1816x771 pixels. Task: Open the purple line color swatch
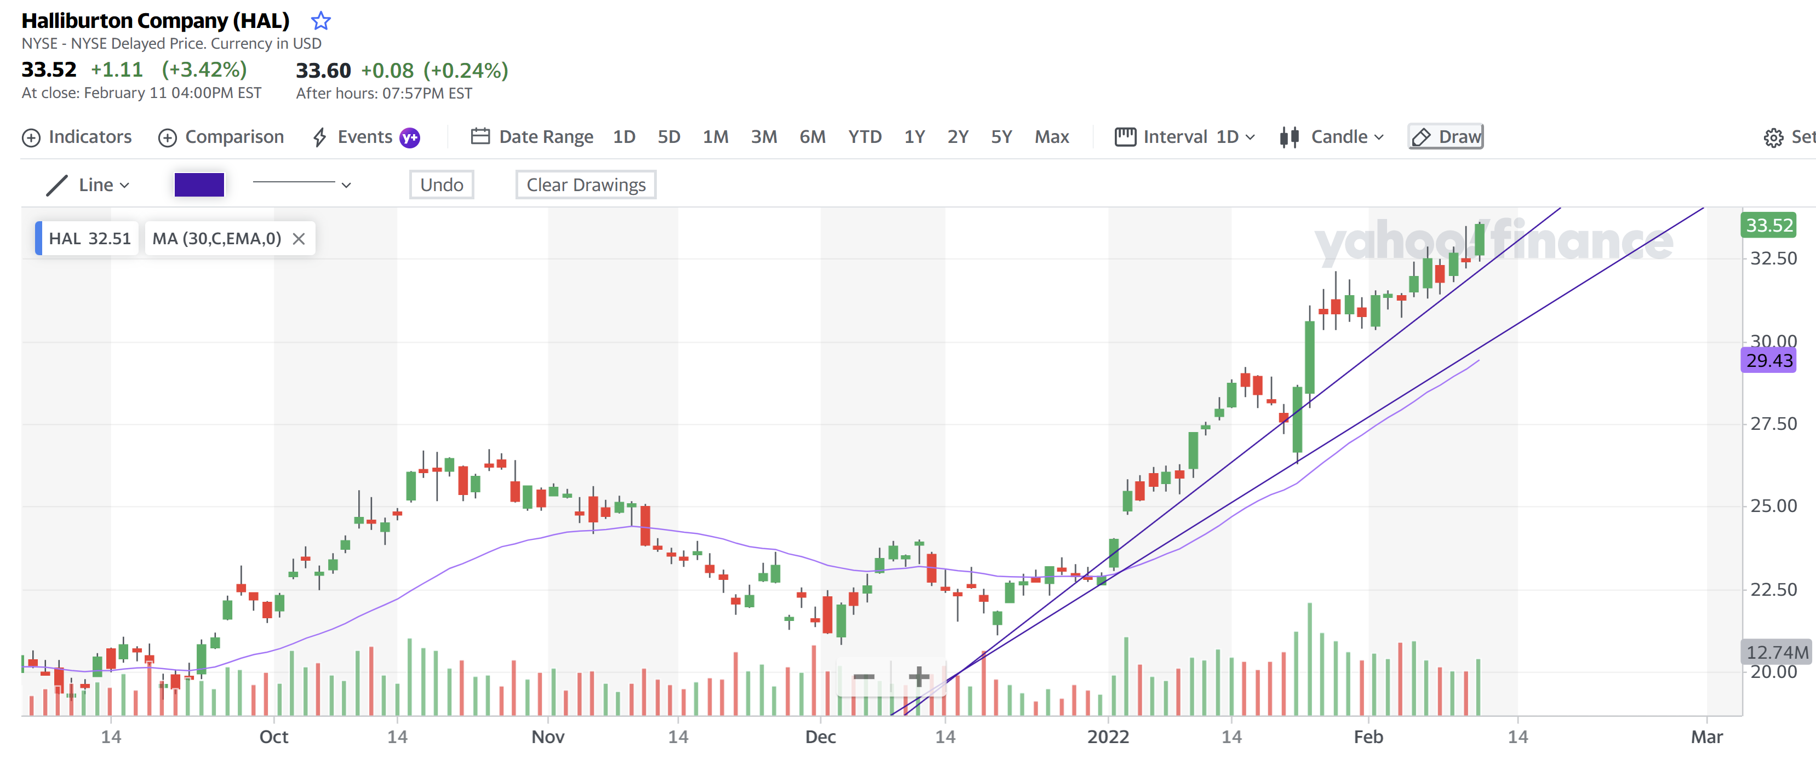point(199,185)
